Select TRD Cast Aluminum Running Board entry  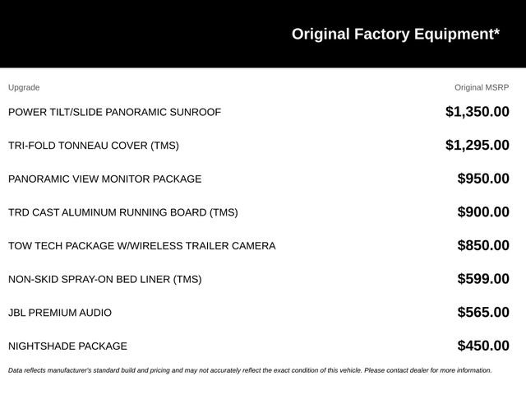click(123, 212)
